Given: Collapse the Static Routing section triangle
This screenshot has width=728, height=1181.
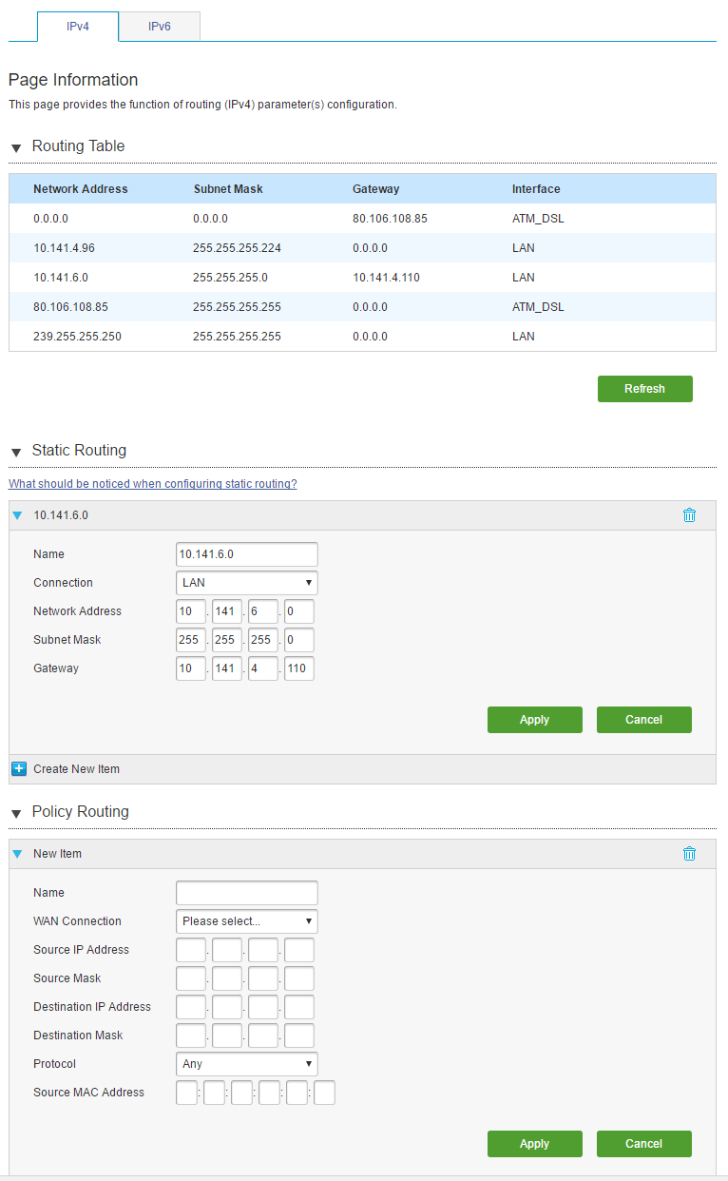Looking at the screenshot, I should coord(16,453).
